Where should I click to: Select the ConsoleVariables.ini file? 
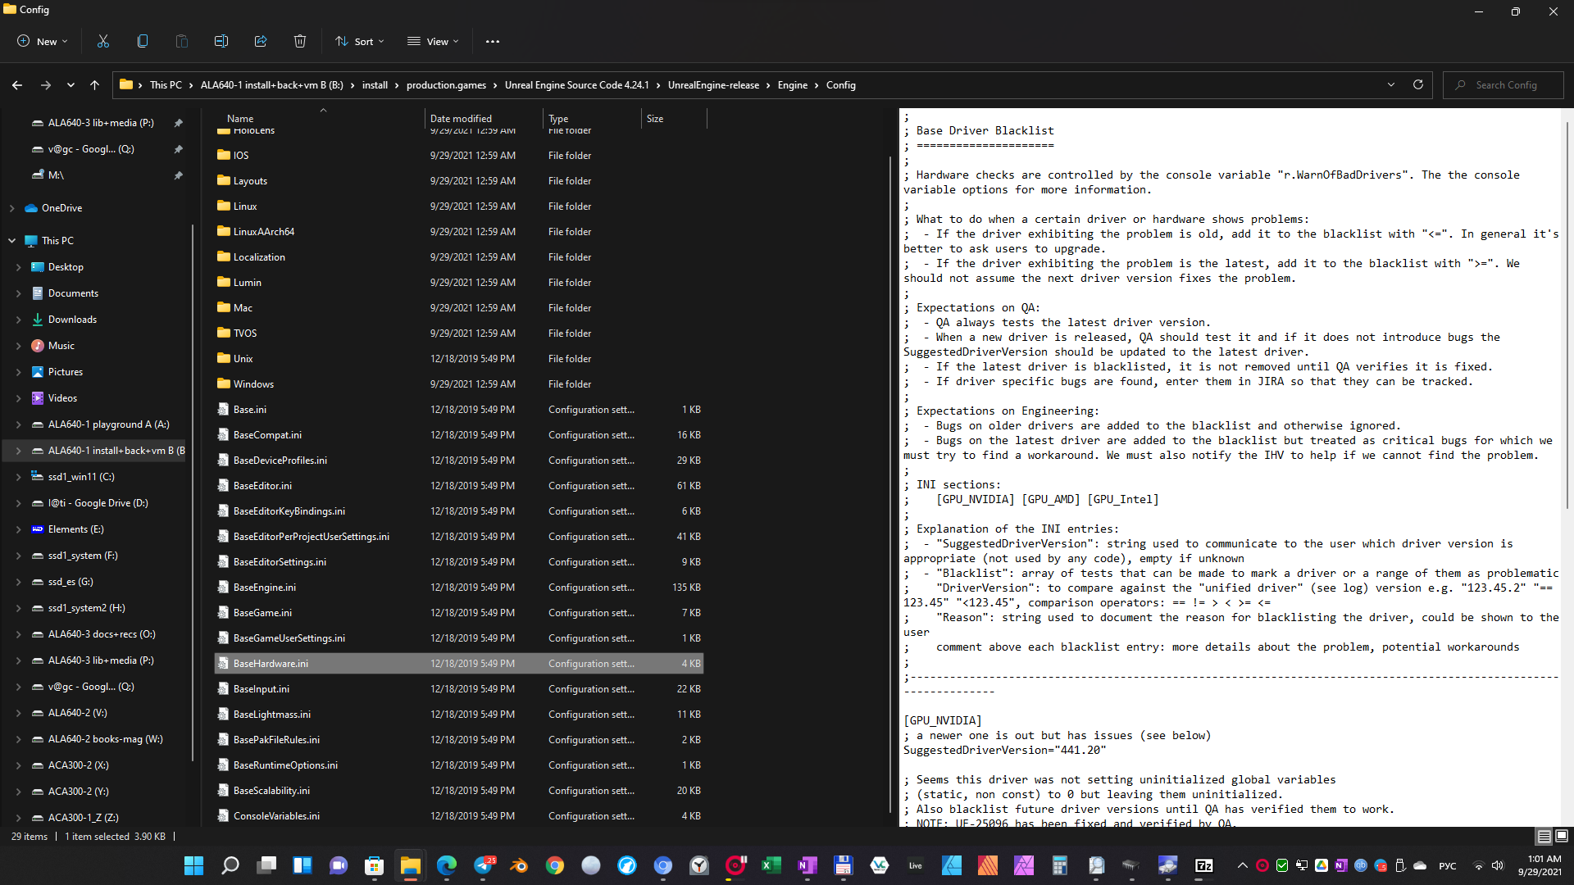276,816
